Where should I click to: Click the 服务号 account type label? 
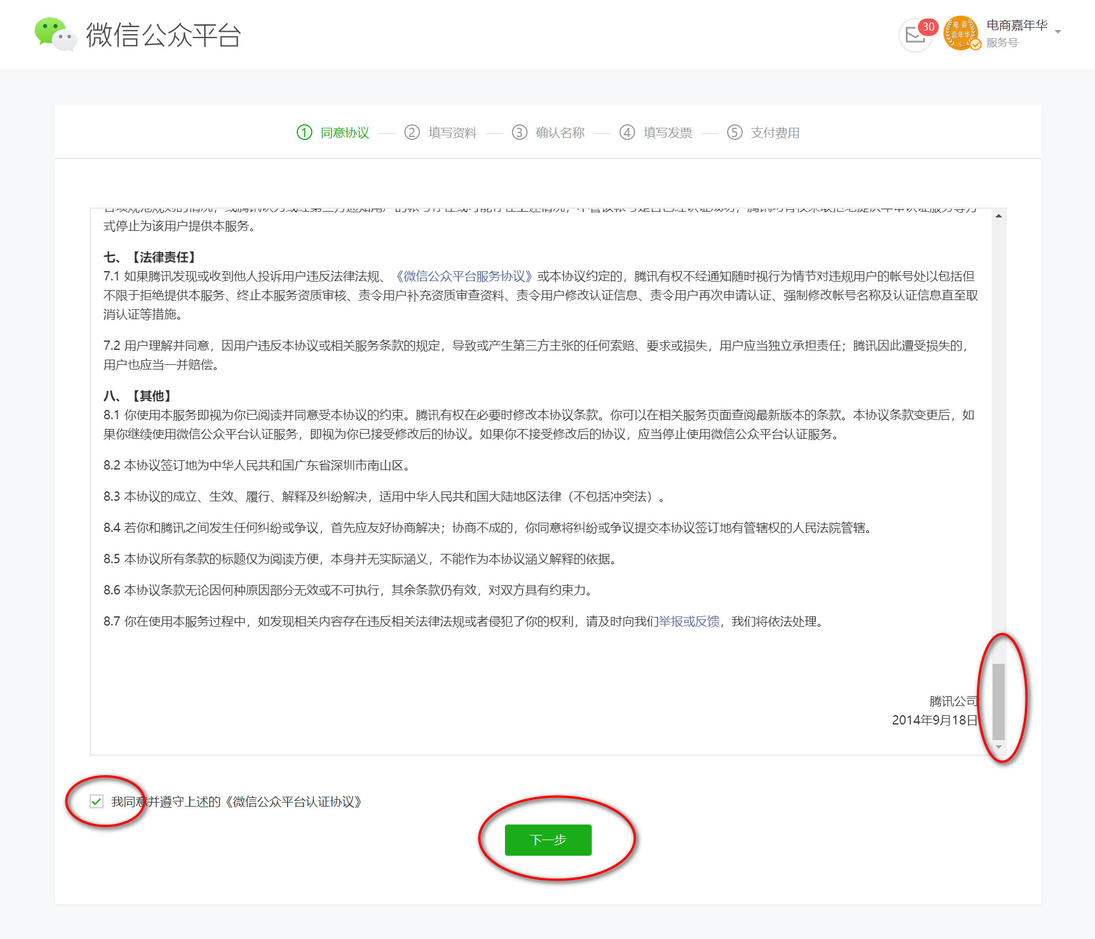1002,43
